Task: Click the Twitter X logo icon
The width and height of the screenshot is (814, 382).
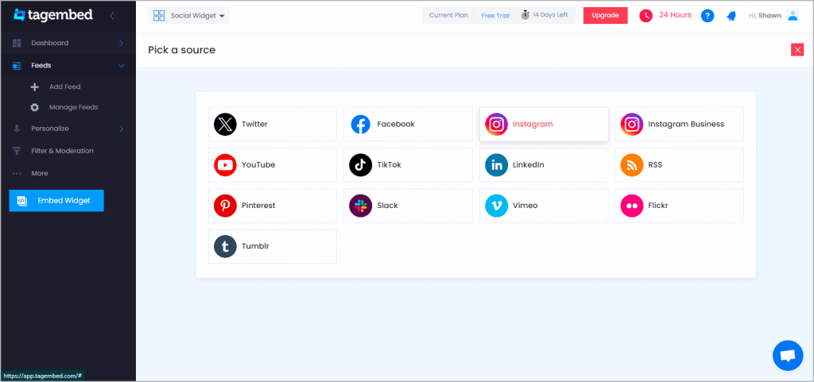Action: click(x=225, y=125)
